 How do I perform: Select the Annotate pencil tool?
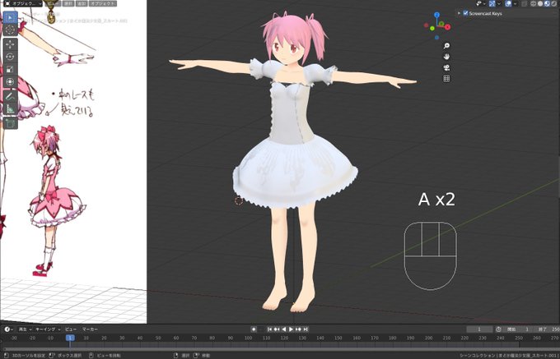[10, 96]
